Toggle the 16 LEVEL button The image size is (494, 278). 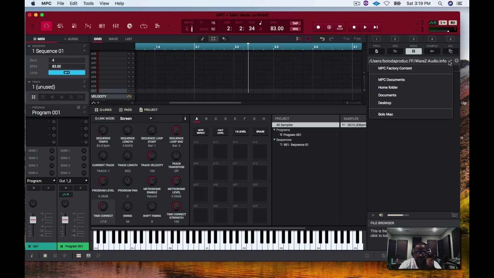pyautogui.click(x=240, y=131)
